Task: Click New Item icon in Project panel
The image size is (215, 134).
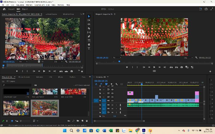Action: 82,121
